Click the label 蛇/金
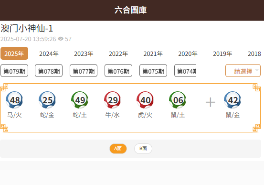264x185 pixels. coord(47,115)
